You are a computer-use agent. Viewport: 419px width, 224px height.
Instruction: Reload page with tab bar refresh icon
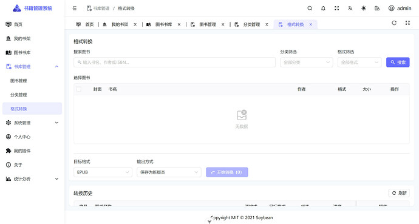[394, 23]
